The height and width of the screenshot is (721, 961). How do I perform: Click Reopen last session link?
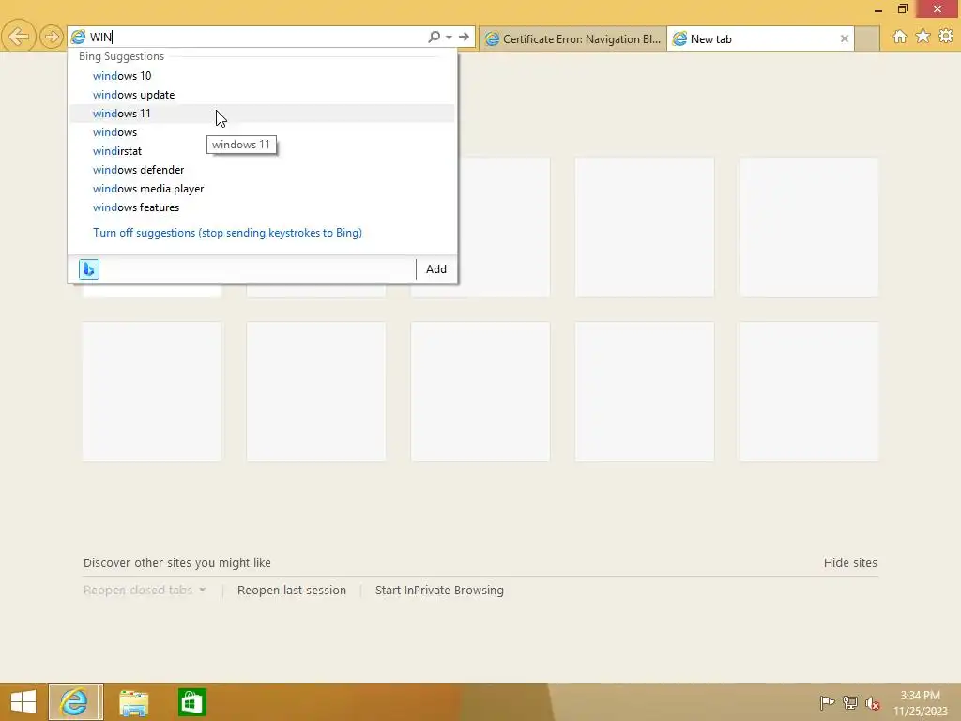tap(292, 590)
